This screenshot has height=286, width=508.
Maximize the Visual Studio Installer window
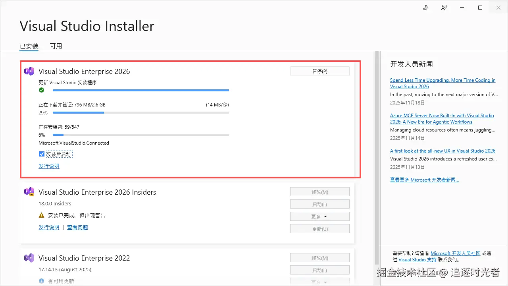click(x=480, y=8)
